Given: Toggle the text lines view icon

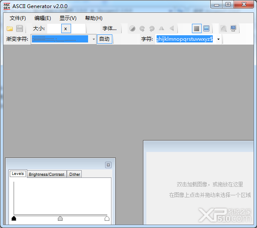Looking at the screenshot, I should [197, 28].
